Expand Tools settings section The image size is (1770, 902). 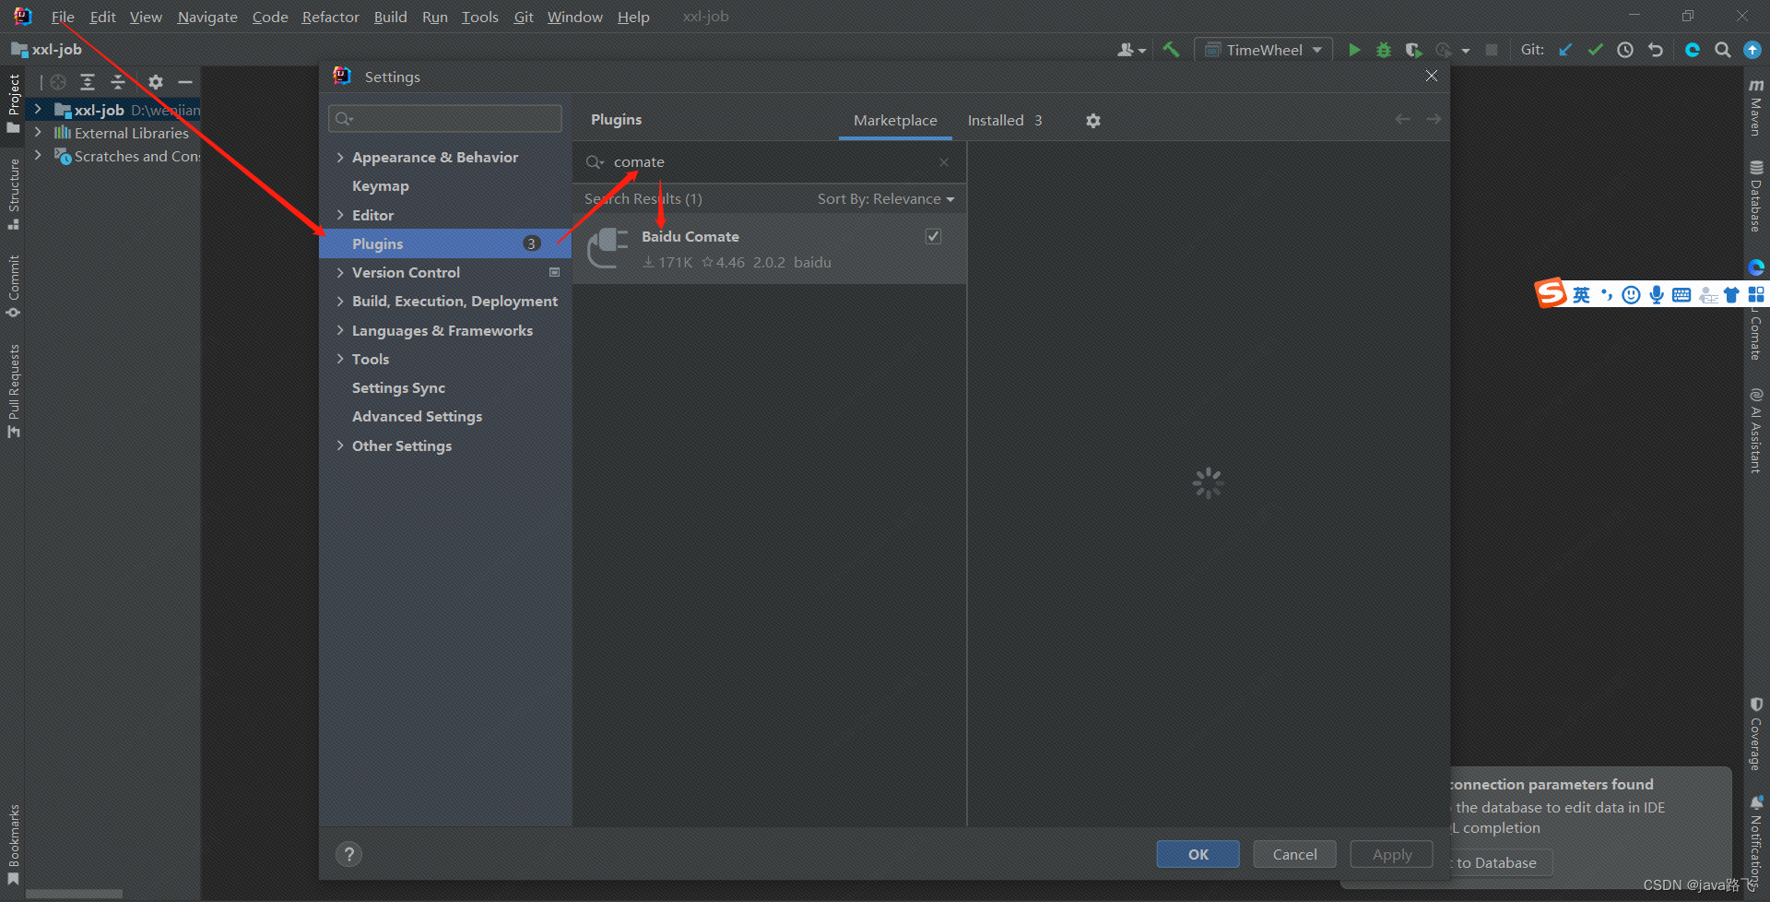[x=340, y=359]
